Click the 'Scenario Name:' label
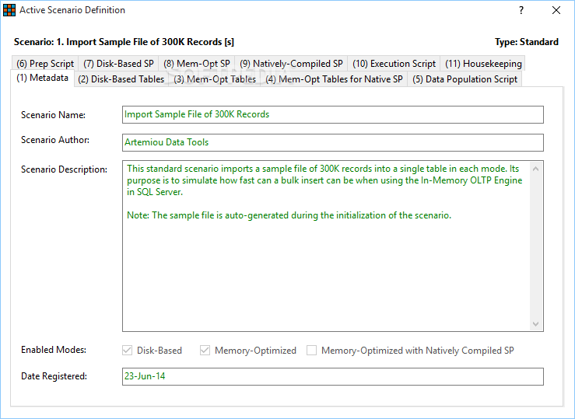The height and width of the screenshot is (419, 575). point(53,115)
